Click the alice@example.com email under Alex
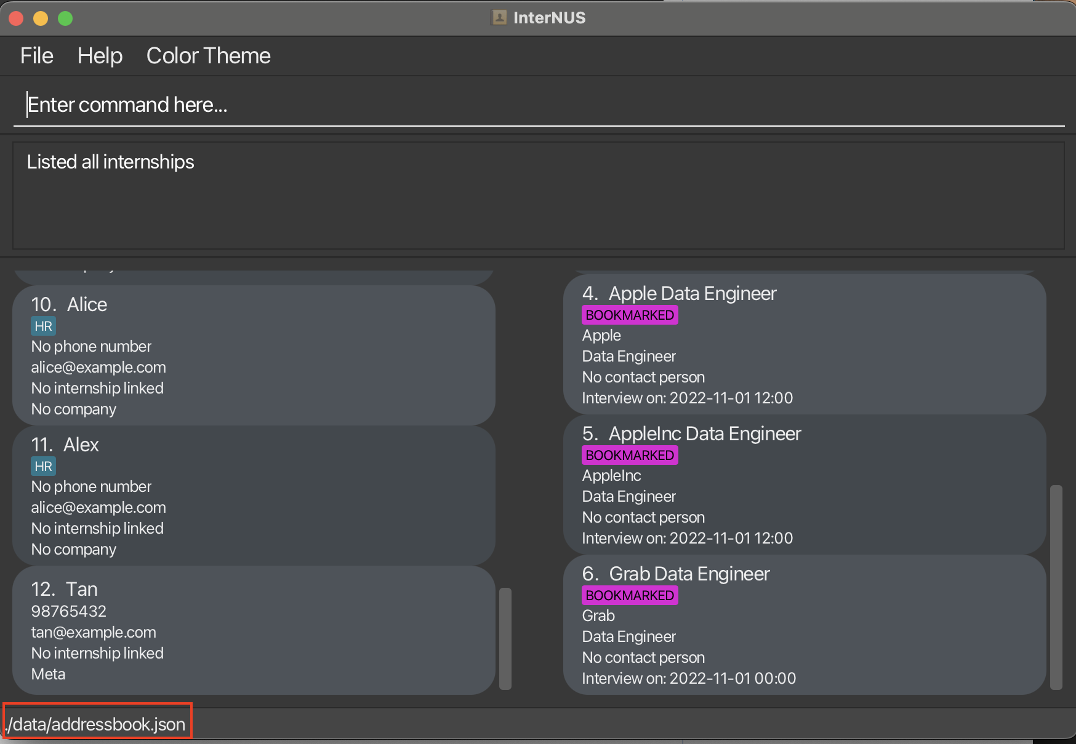Image resolution: width=1076 pixels, height=744 pixels. pyautogui.click(x=98, y=507)
